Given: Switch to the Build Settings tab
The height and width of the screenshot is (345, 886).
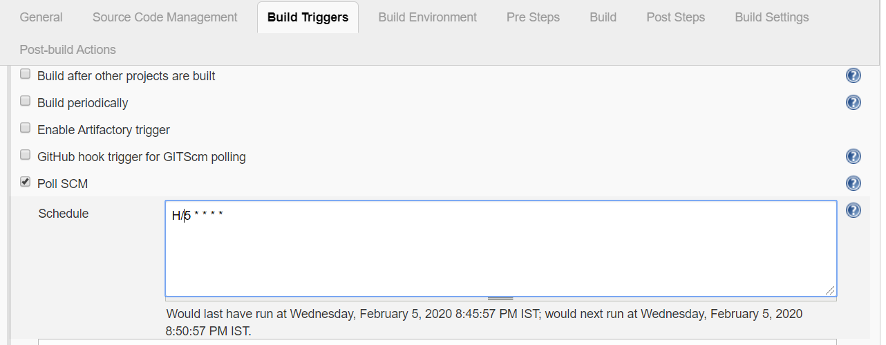Looking at the screenshot, I should pos(771,17).
